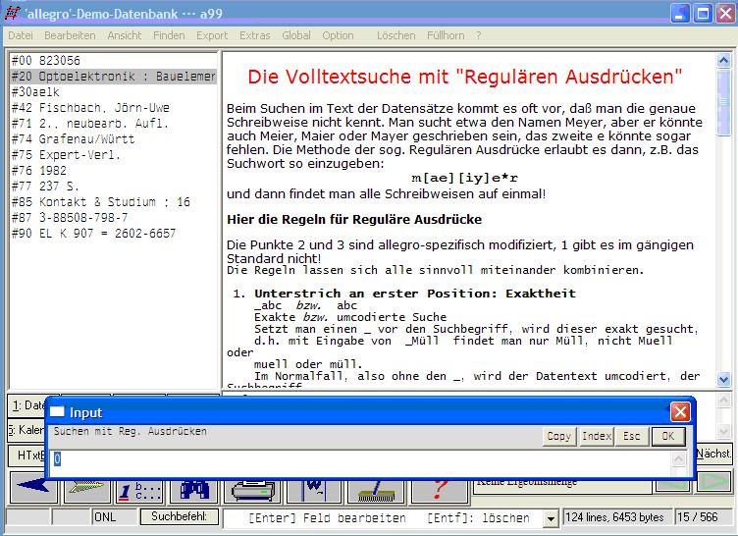Image resolution: width=738 pixels, height=536 pixels.
Task: Select line #20 Optoelektronik : Bauelemer
Action: (114, 77)
